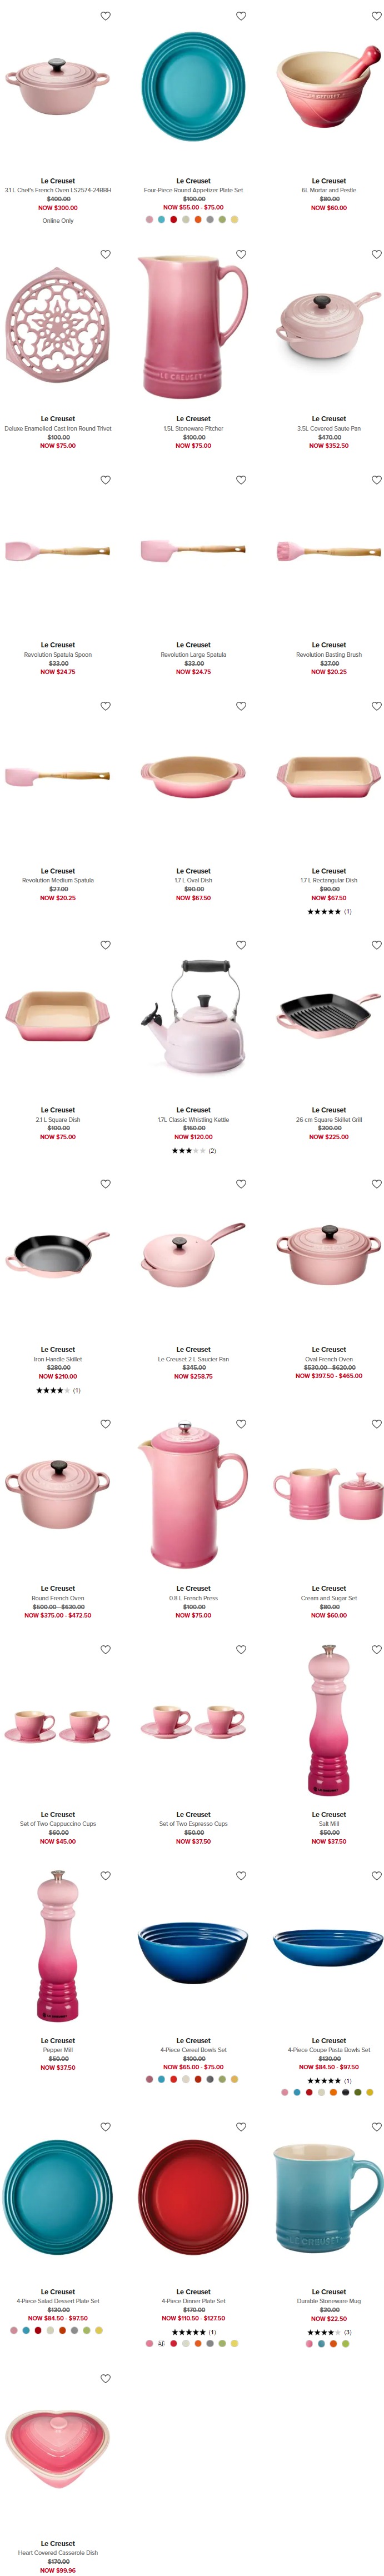
Task: View Oval French Oven product title
Action: pos(329,1359)
